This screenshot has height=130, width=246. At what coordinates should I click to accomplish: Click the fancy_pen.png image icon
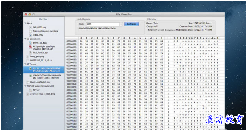click(x=28, y=57)
